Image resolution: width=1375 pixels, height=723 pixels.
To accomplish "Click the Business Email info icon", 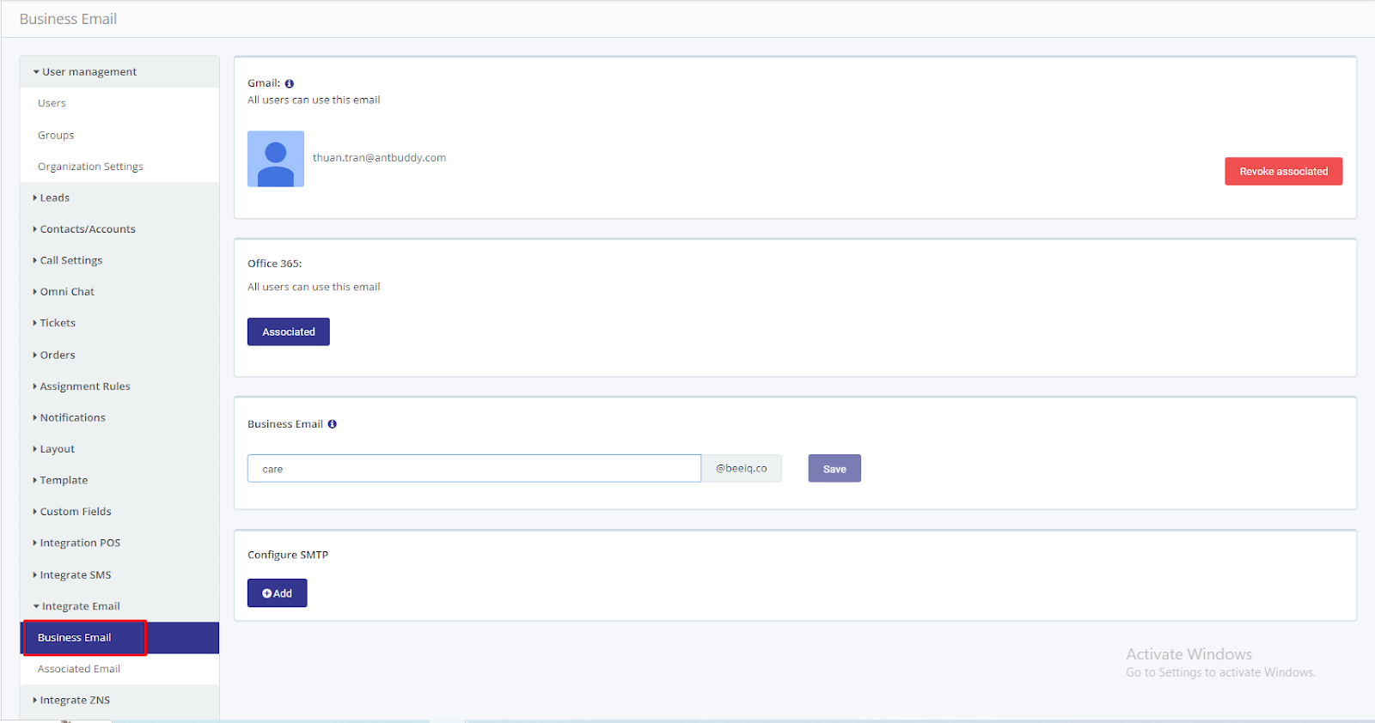I will (332, 424).
